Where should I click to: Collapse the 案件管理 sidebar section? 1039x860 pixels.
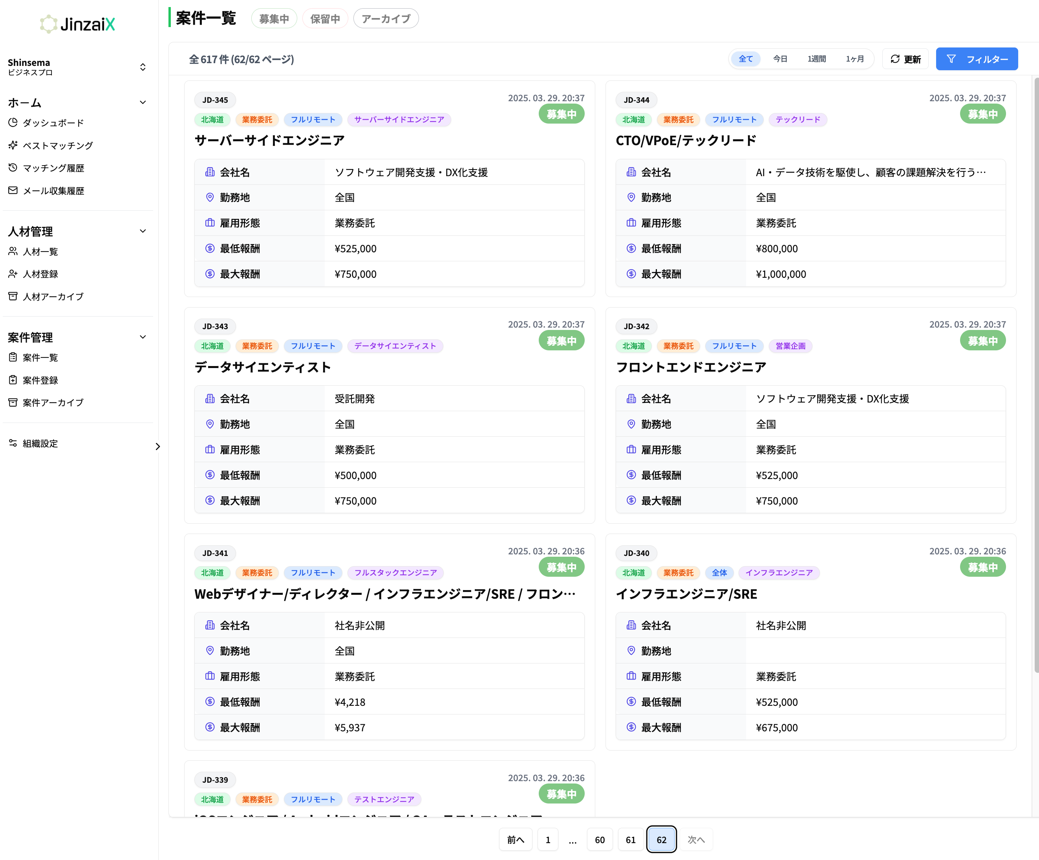[143, 337]
